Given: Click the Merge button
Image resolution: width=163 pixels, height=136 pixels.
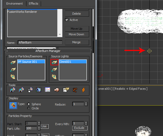Looking at the screenshot, I should tap(77, 42).
